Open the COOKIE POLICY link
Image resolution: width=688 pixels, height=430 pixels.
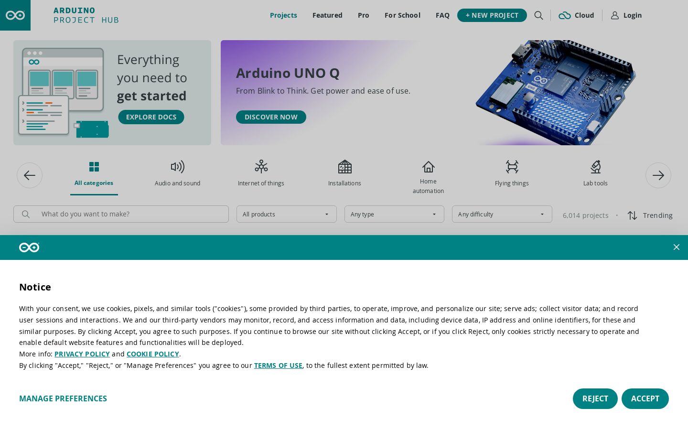(153, 354)
